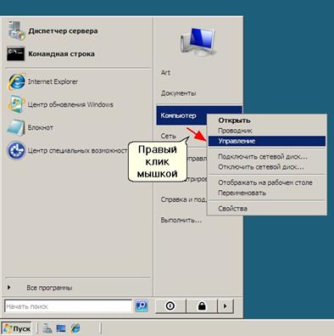This screenshot has width=334, height=336.
Task: Open Документы in the right pane
Action: (x=178, y=93)
